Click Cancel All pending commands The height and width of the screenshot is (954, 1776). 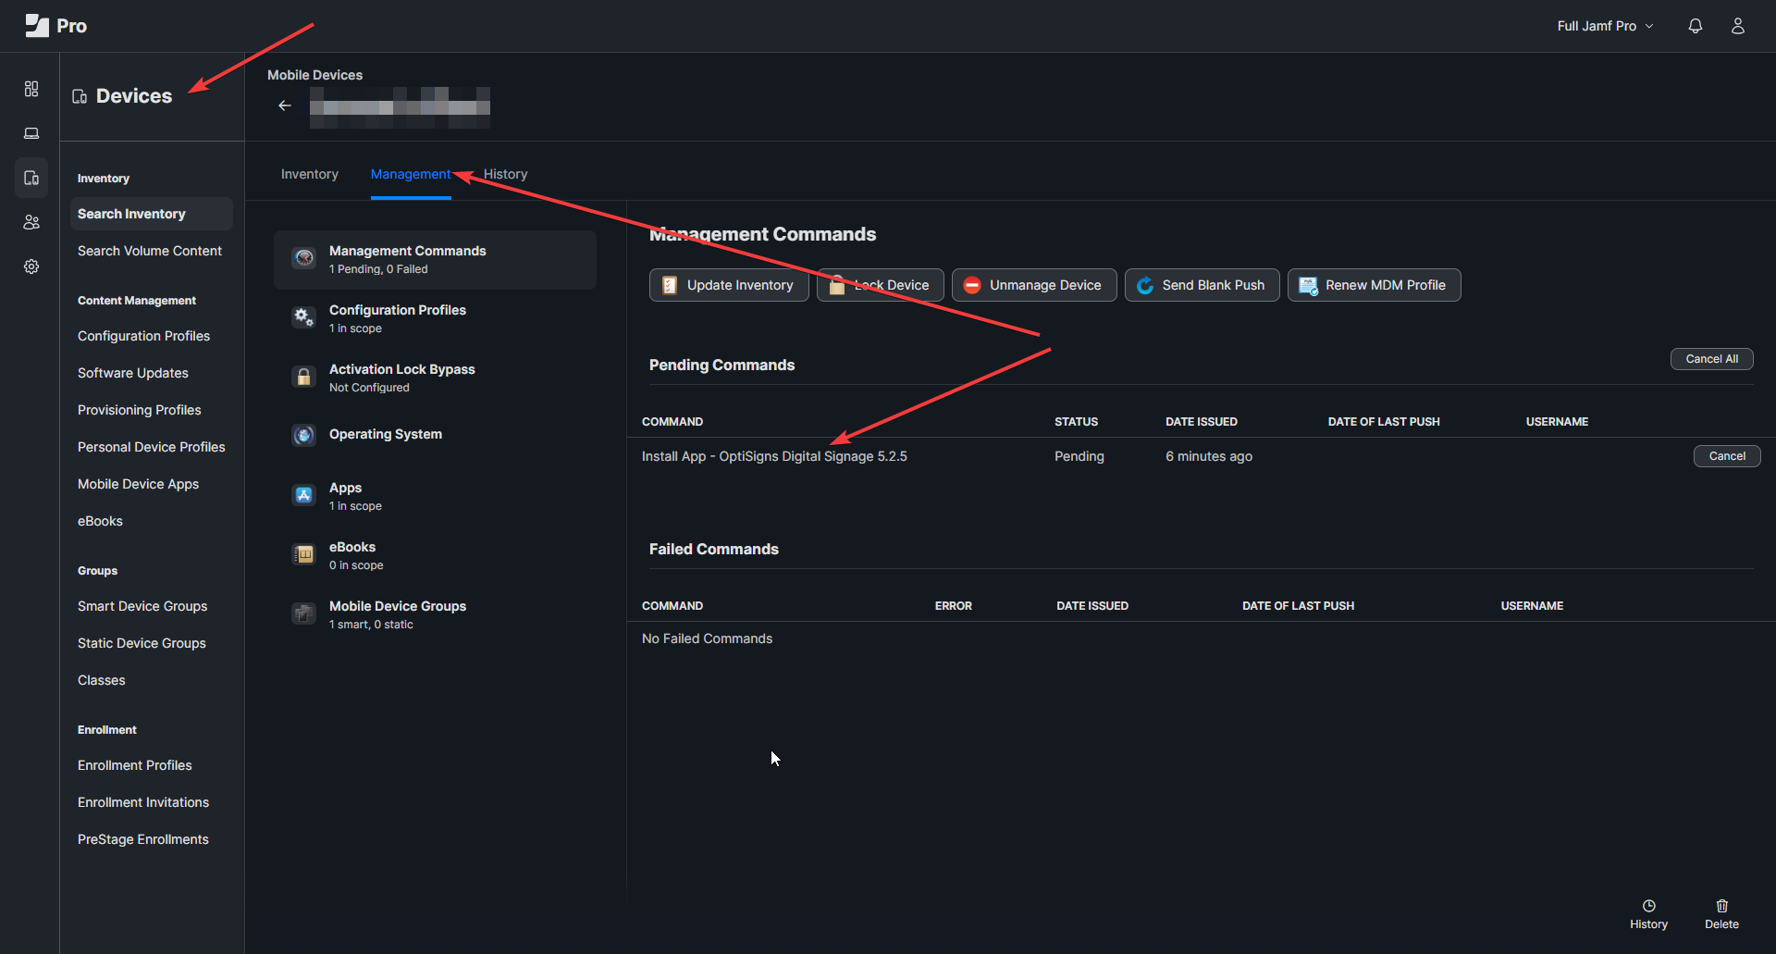pos(1711,359)
